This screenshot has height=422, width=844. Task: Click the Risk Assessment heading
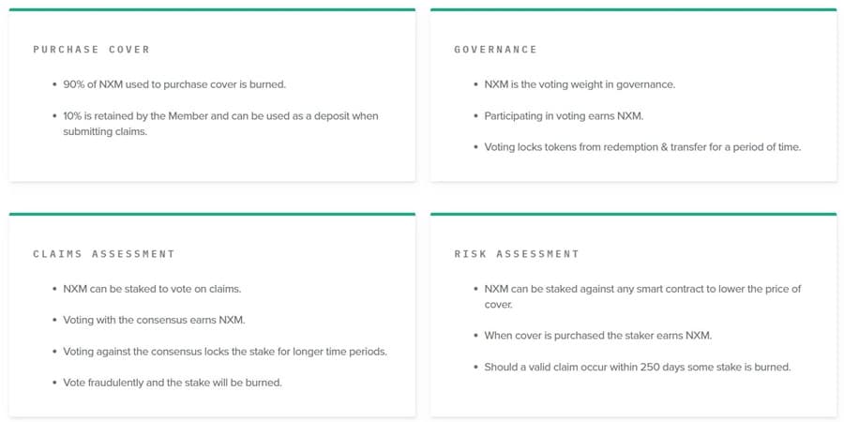[x=516, y=254]
